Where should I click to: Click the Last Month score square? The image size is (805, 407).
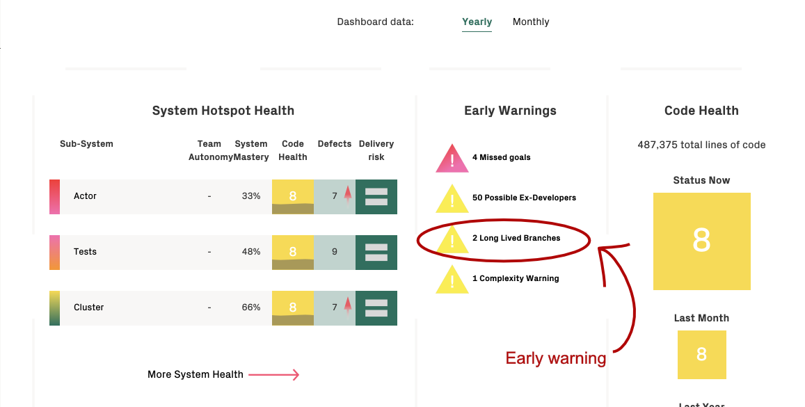click(701, 355)
